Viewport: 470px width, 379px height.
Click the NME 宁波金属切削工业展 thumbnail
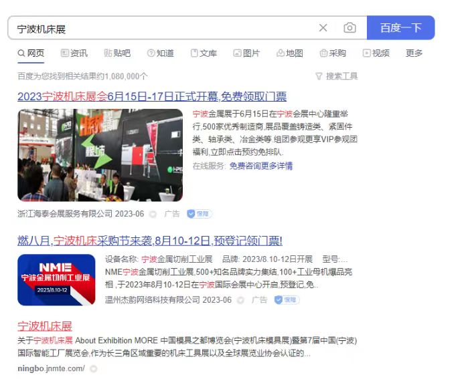tap(56, 279)
